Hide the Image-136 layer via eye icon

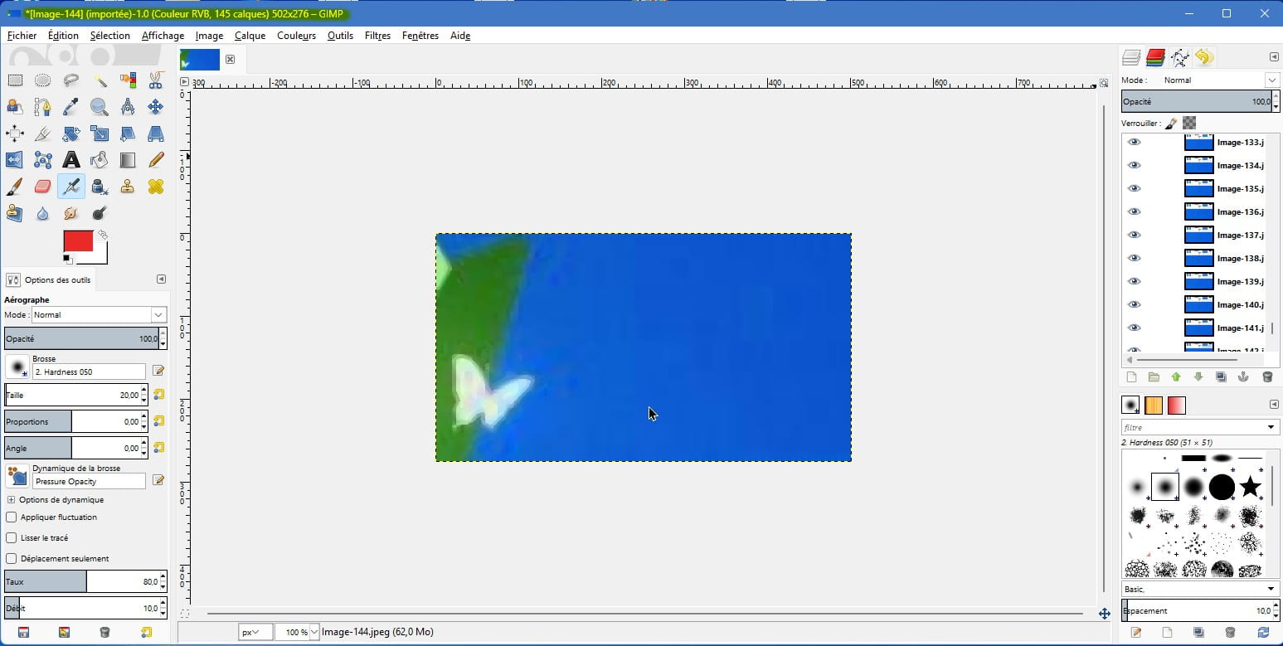pos(1134,212)
